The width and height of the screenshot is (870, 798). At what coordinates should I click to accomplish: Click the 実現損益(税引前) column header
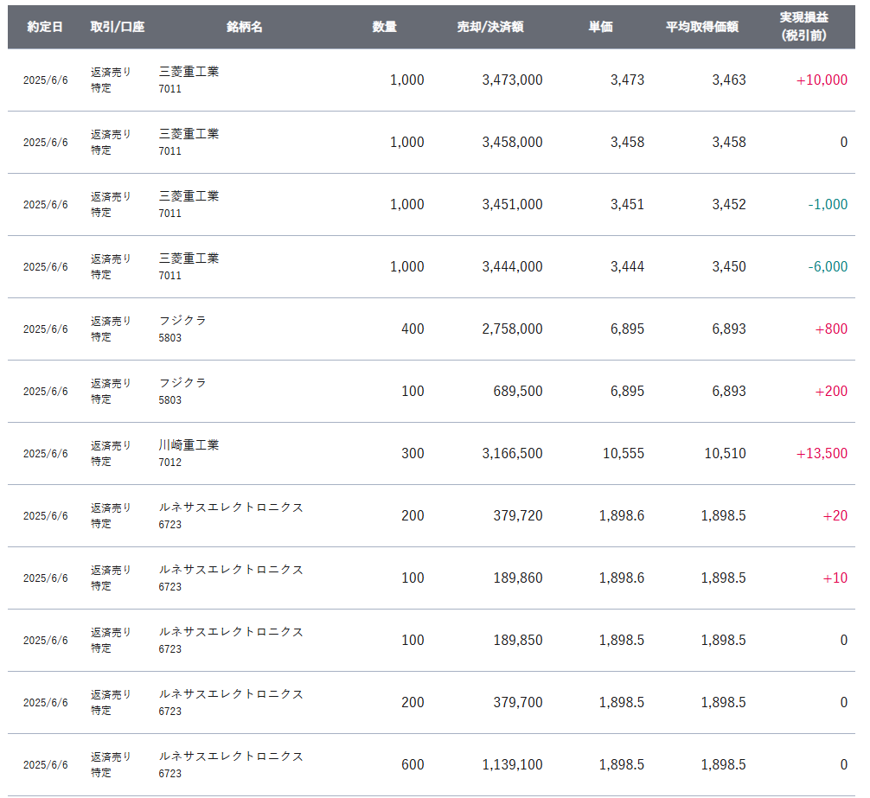point(804,26)
